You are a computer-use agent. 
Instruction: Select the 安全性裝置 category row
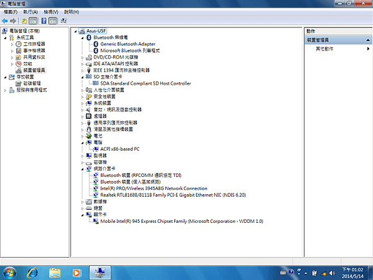coord(104,96)
